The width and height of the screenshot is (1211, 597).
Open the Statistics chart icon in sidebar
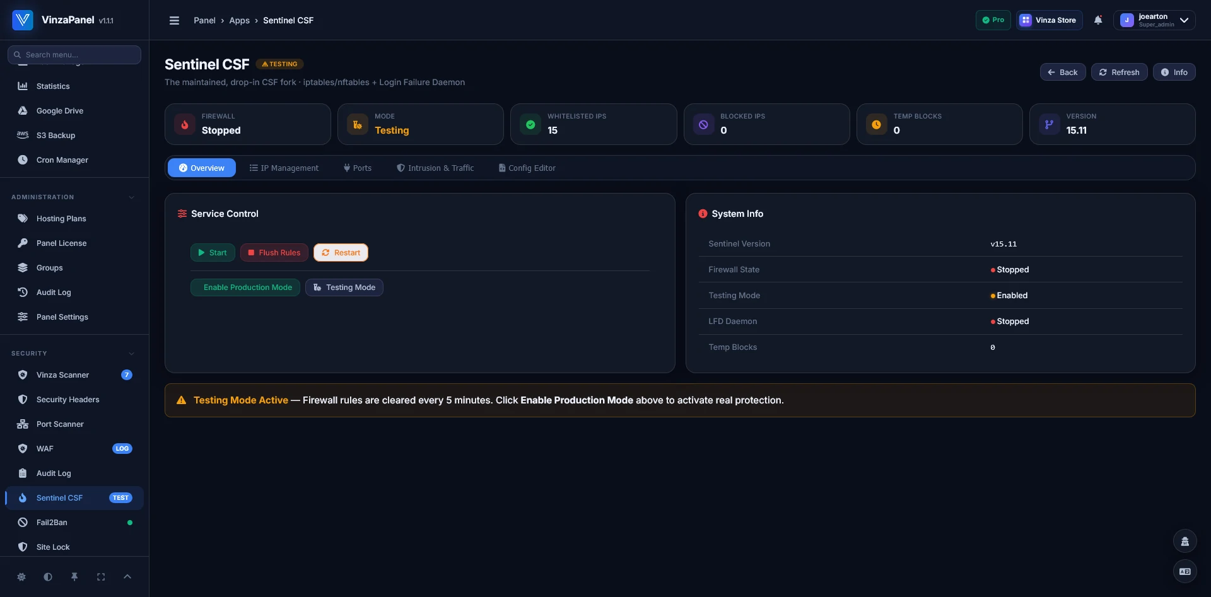coord(23,86)
